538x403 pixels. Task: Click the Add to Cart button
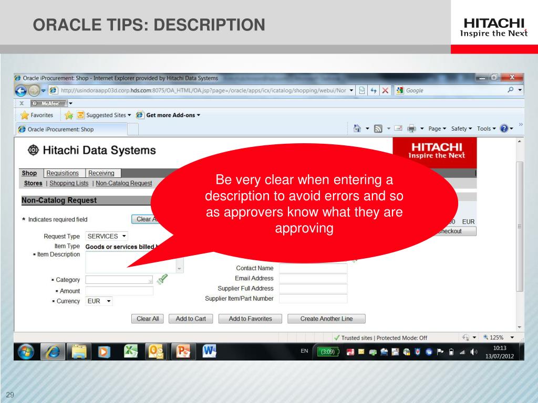[x=191, y=319]
